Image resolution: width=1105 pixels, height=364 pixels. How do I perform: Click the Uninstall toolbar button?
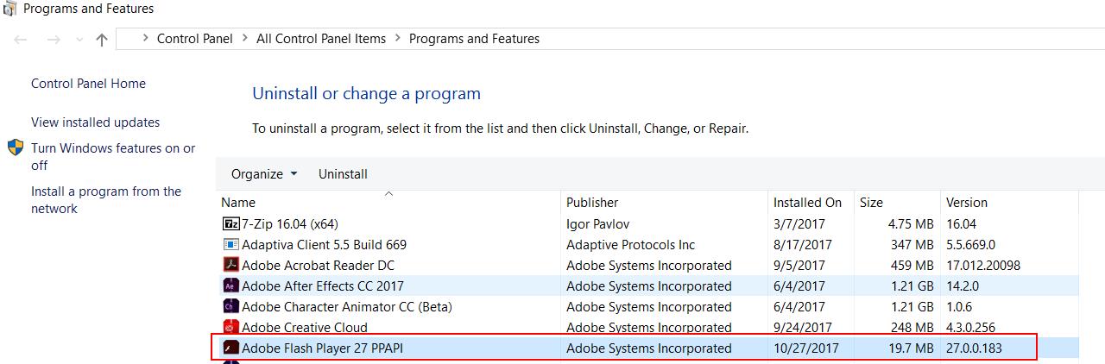pyautogui.click(x=343, y=173)
